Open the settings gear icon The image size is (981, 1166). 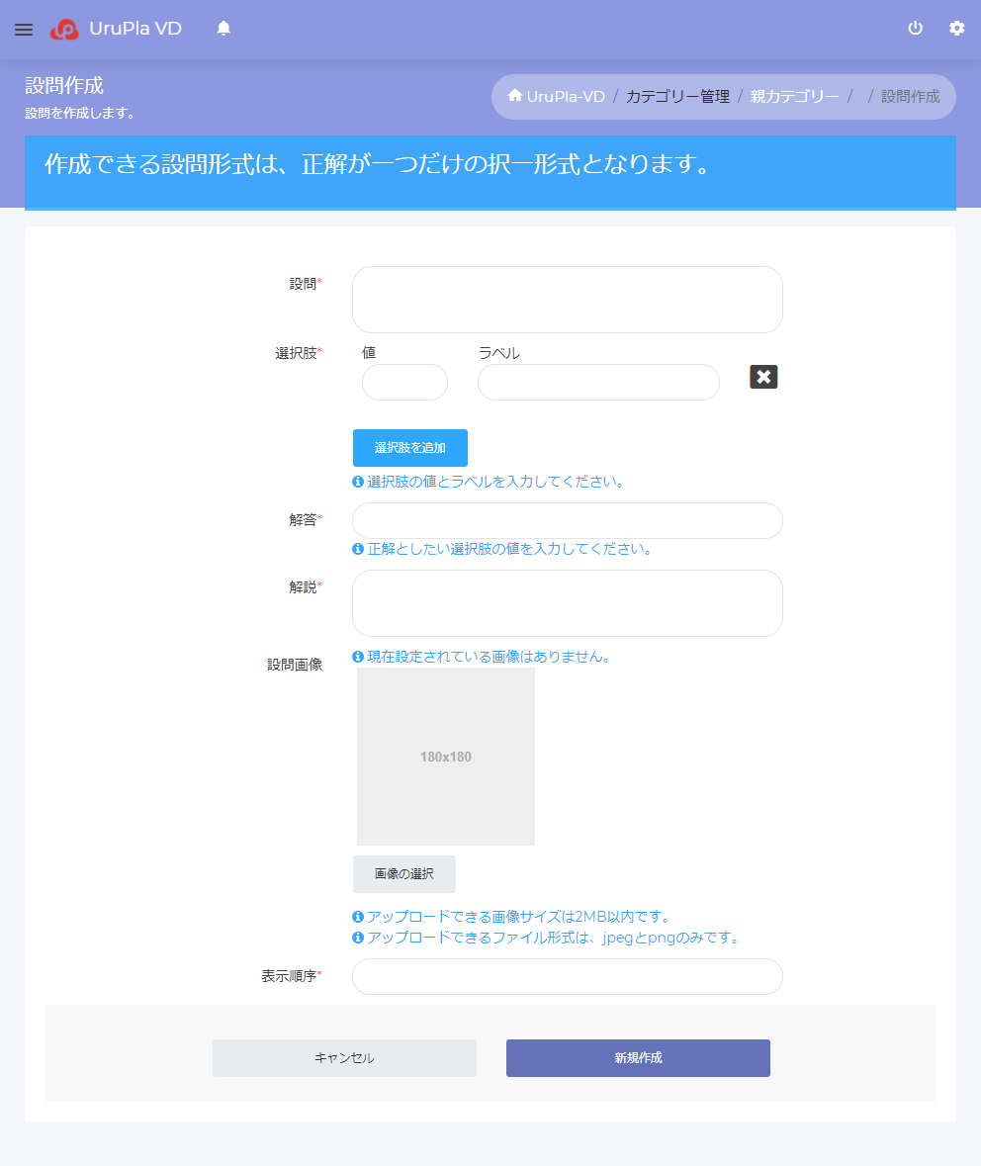[956, 29]
